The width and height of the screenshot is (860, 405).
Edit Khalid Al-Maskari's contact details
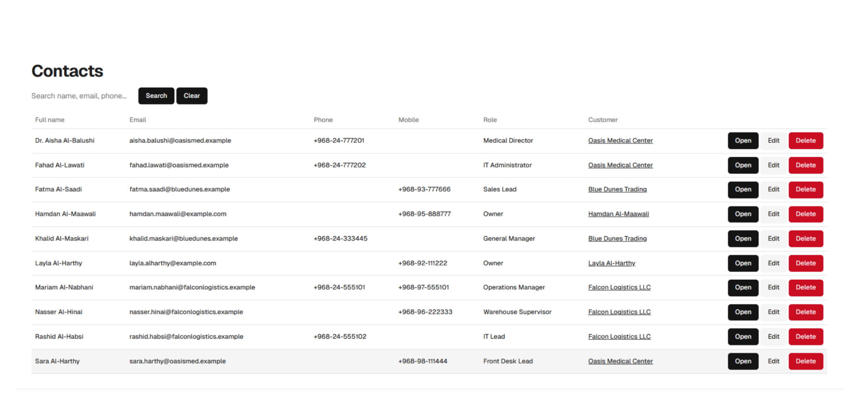pyautogui.click(x=773, y=239)
